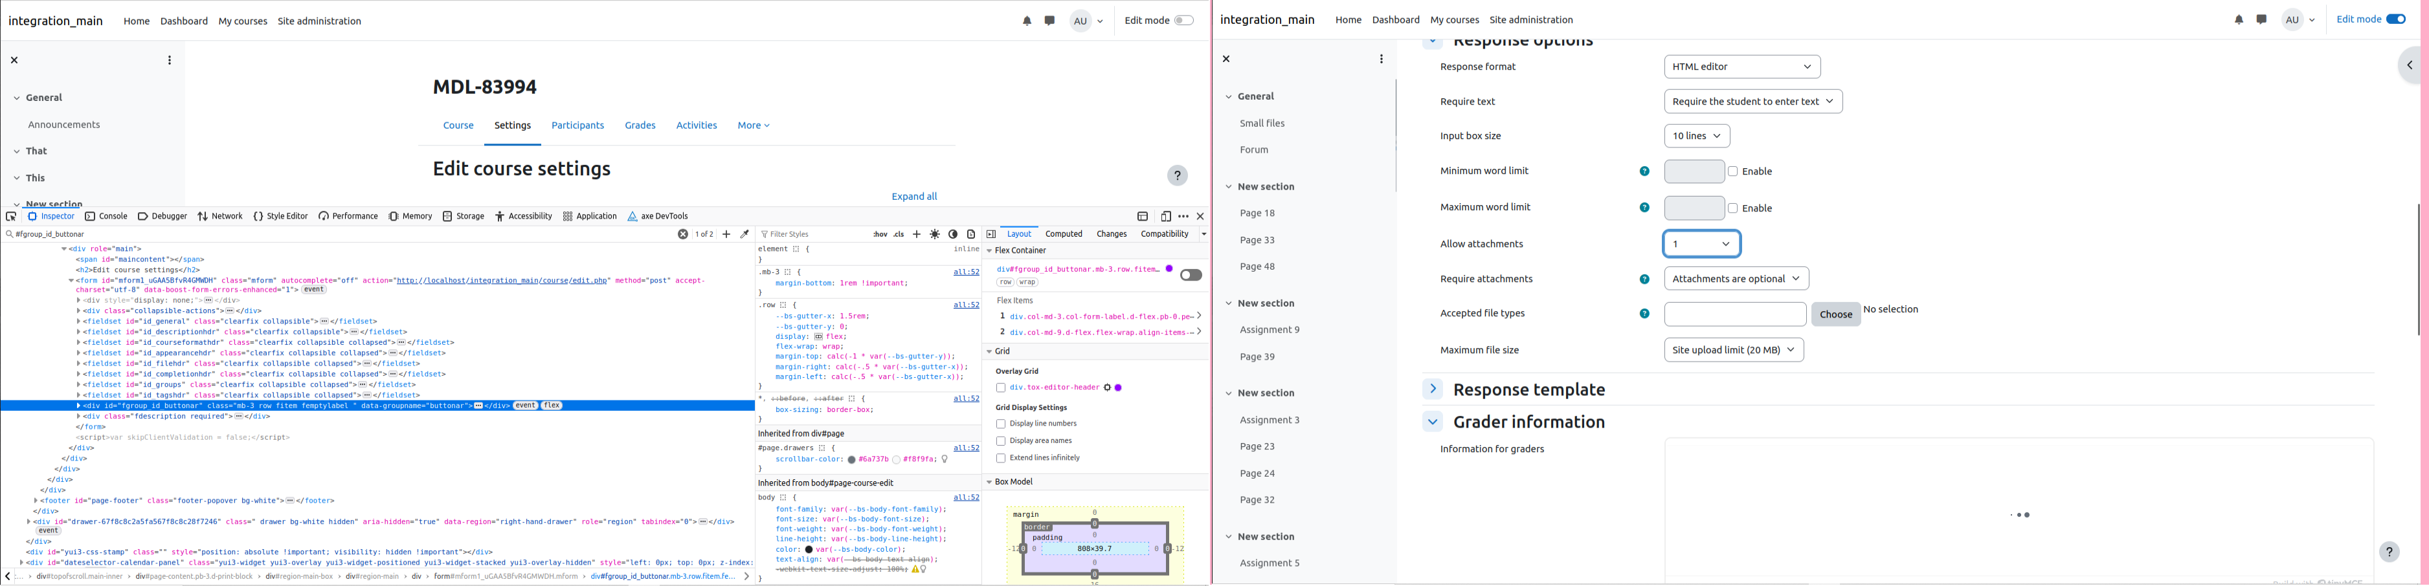
Task: Open Computed sidebar tab
Action: (x=1064, y=235)
